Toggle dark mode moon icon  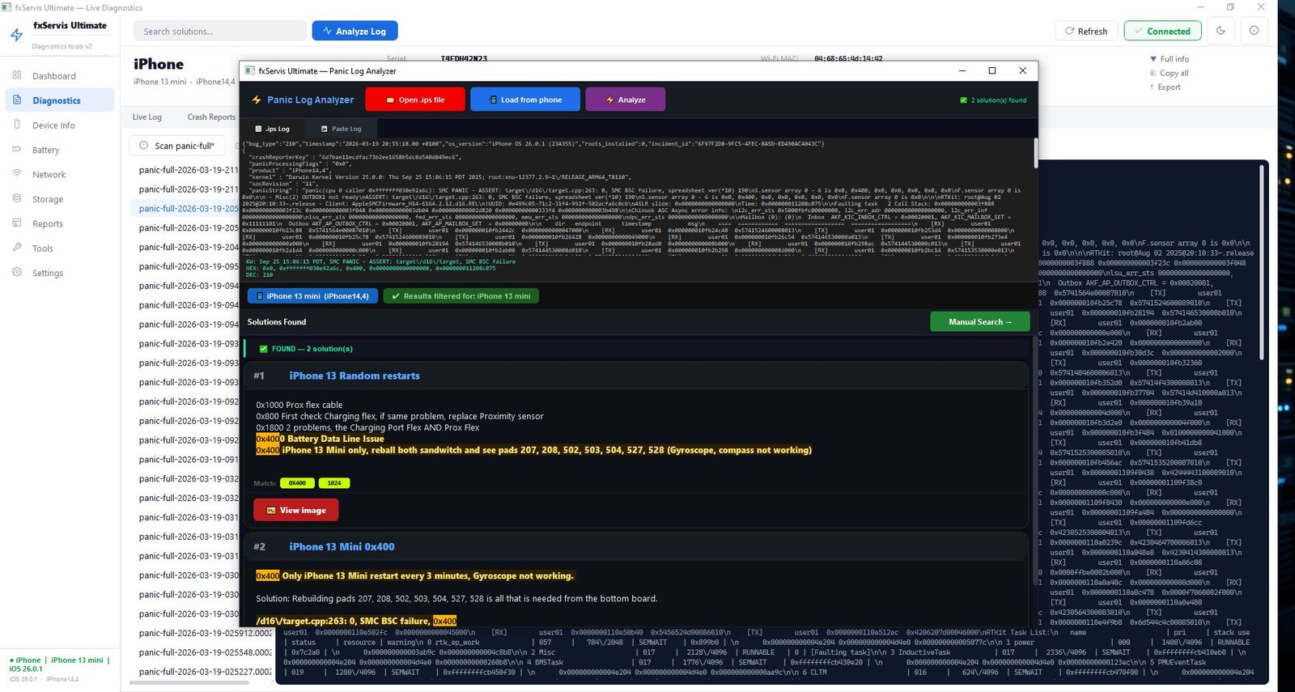tap(1221, 31)
